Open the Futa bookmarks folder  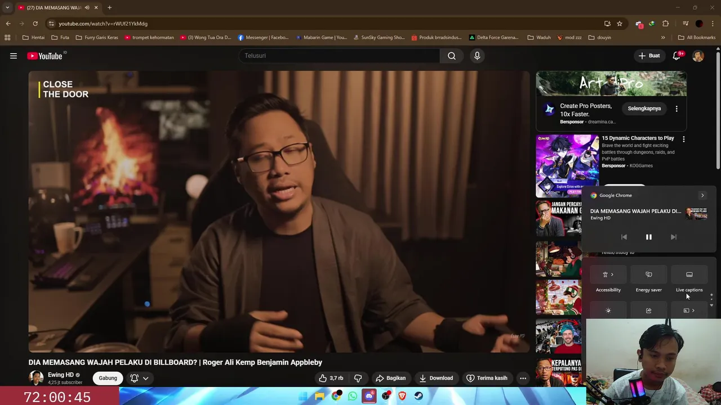(60, 37)
